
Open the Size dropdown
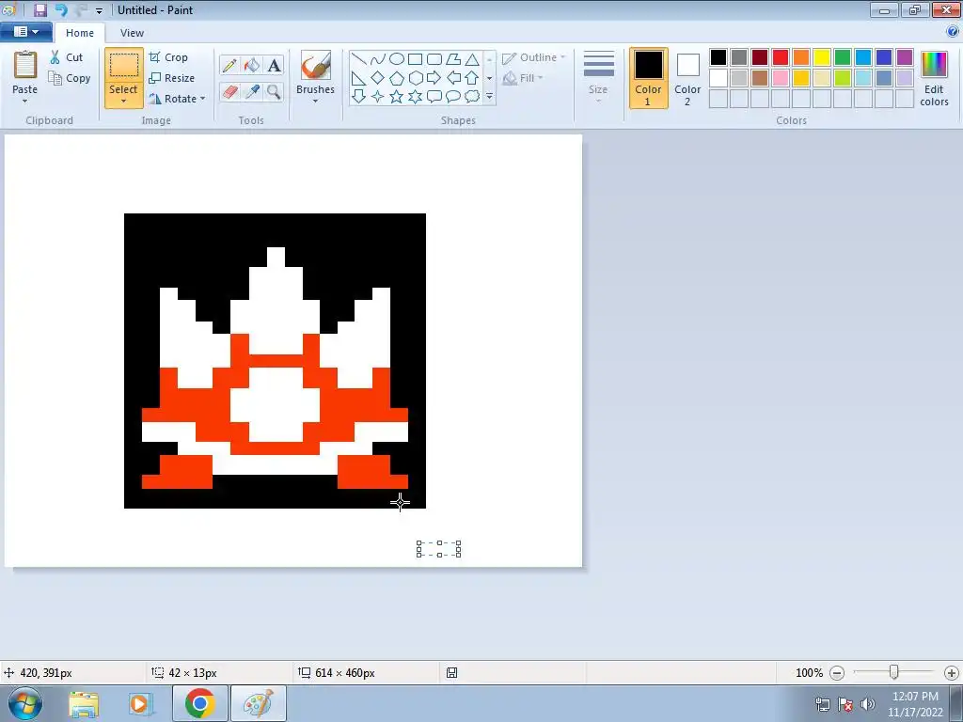599,77
